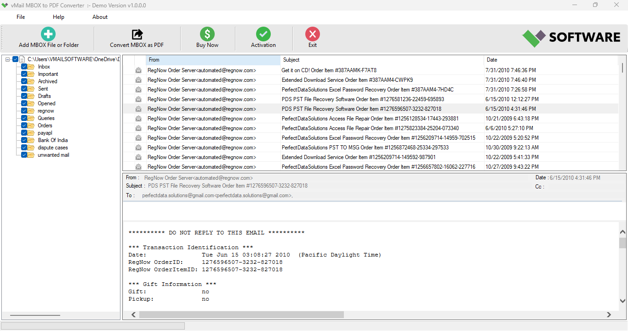628x331 pixels.
Task: Click the green Activation checkmark icon
Action: coord(263,34)
